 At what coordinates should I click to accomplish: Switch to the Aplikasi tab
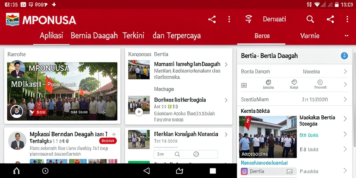click(51, 36)
